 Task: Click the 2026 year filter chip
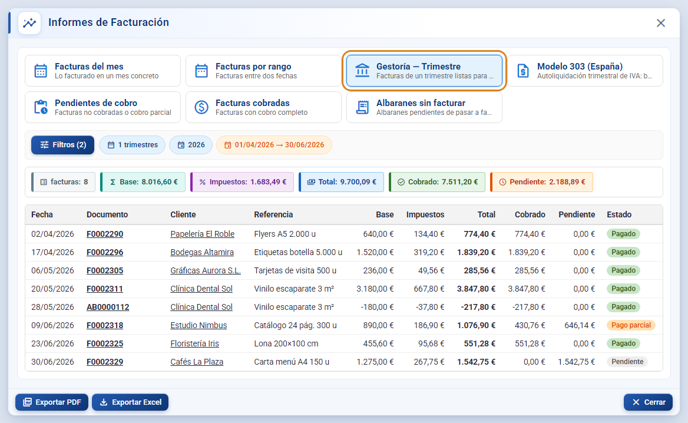click(x=190, y=145)
